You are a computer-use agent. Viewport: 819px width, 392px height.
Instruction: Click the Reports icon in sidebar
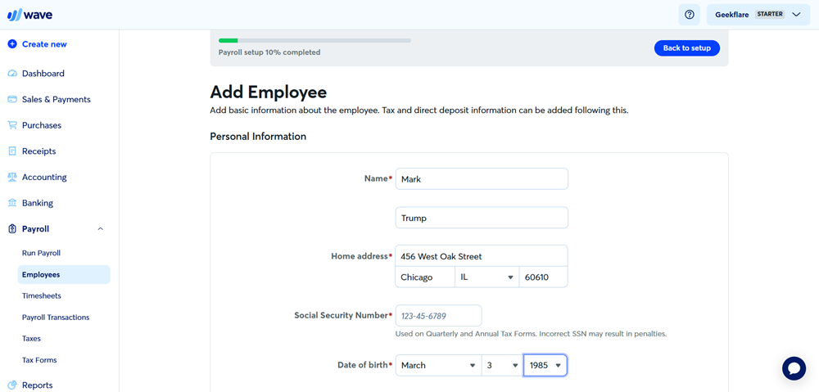[12, 385]
